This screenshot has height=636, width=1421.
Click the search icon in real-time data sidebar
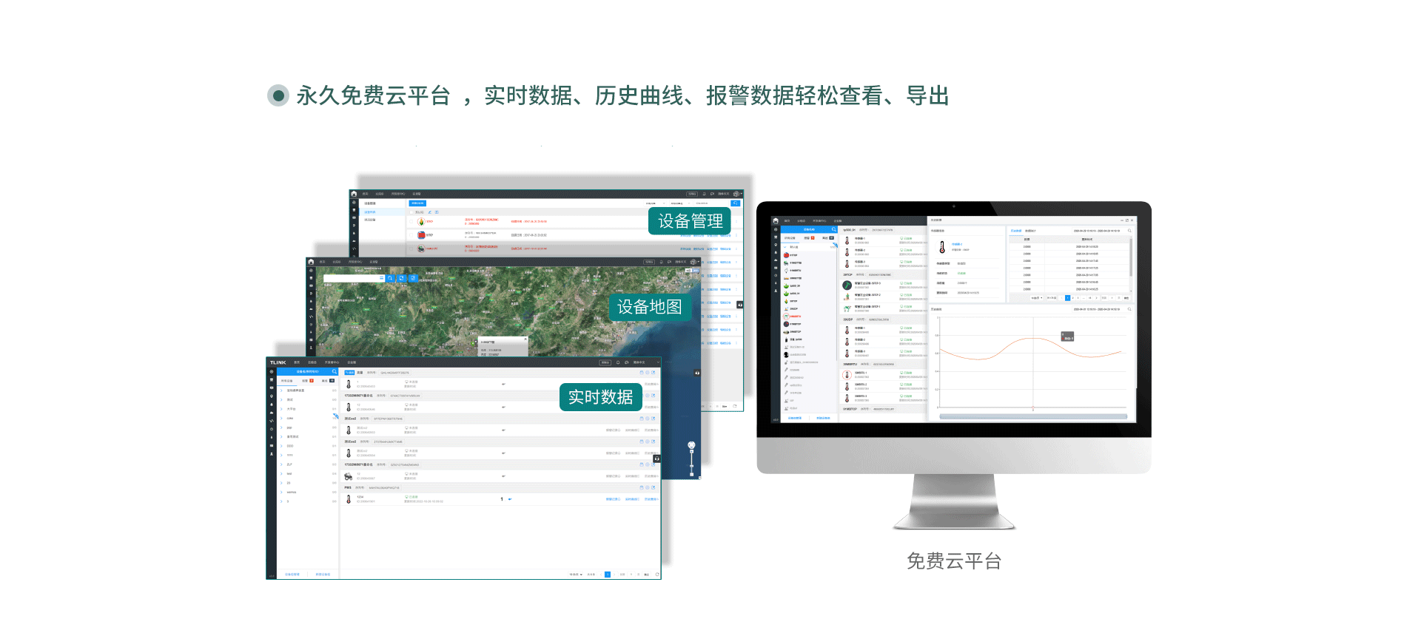pyautogui.click(x=335, y=371)
